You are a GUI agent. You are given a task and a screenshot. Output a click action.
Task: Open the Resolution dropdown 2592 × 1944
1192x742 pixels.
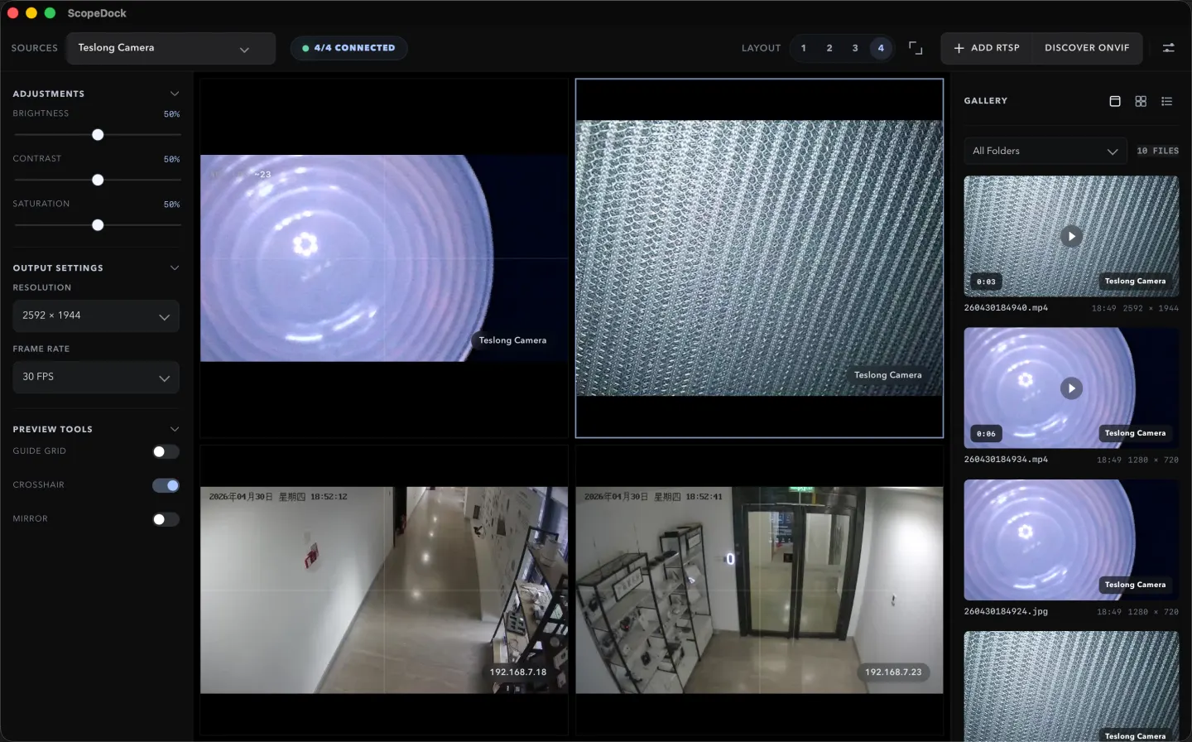point(96,316)
